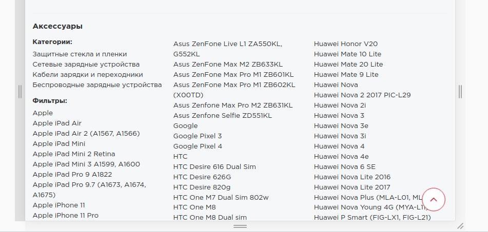The width and height of the screenshot is (488, 232).
Task: Choose the Huawei Nova 3e filter
Action: (x=341, y=126)
